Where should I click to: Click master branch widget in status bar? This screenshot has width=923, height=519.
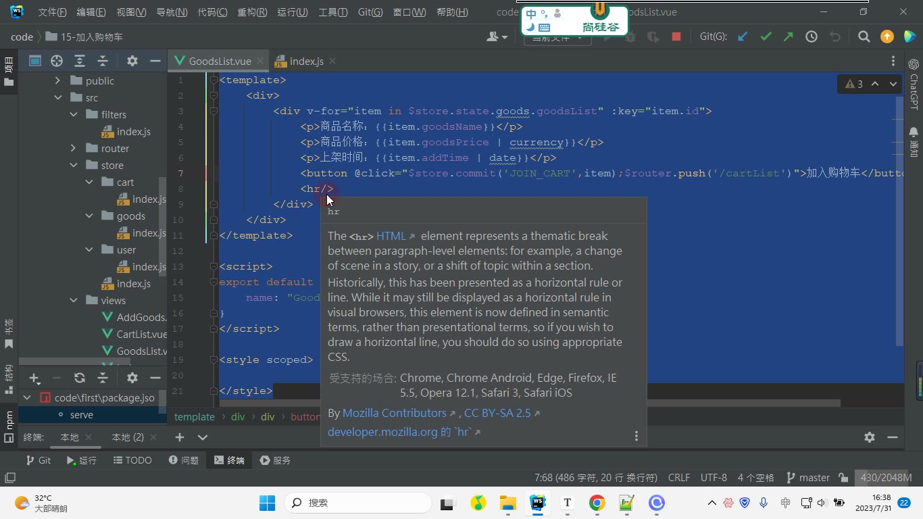click(x=808, y=477)
